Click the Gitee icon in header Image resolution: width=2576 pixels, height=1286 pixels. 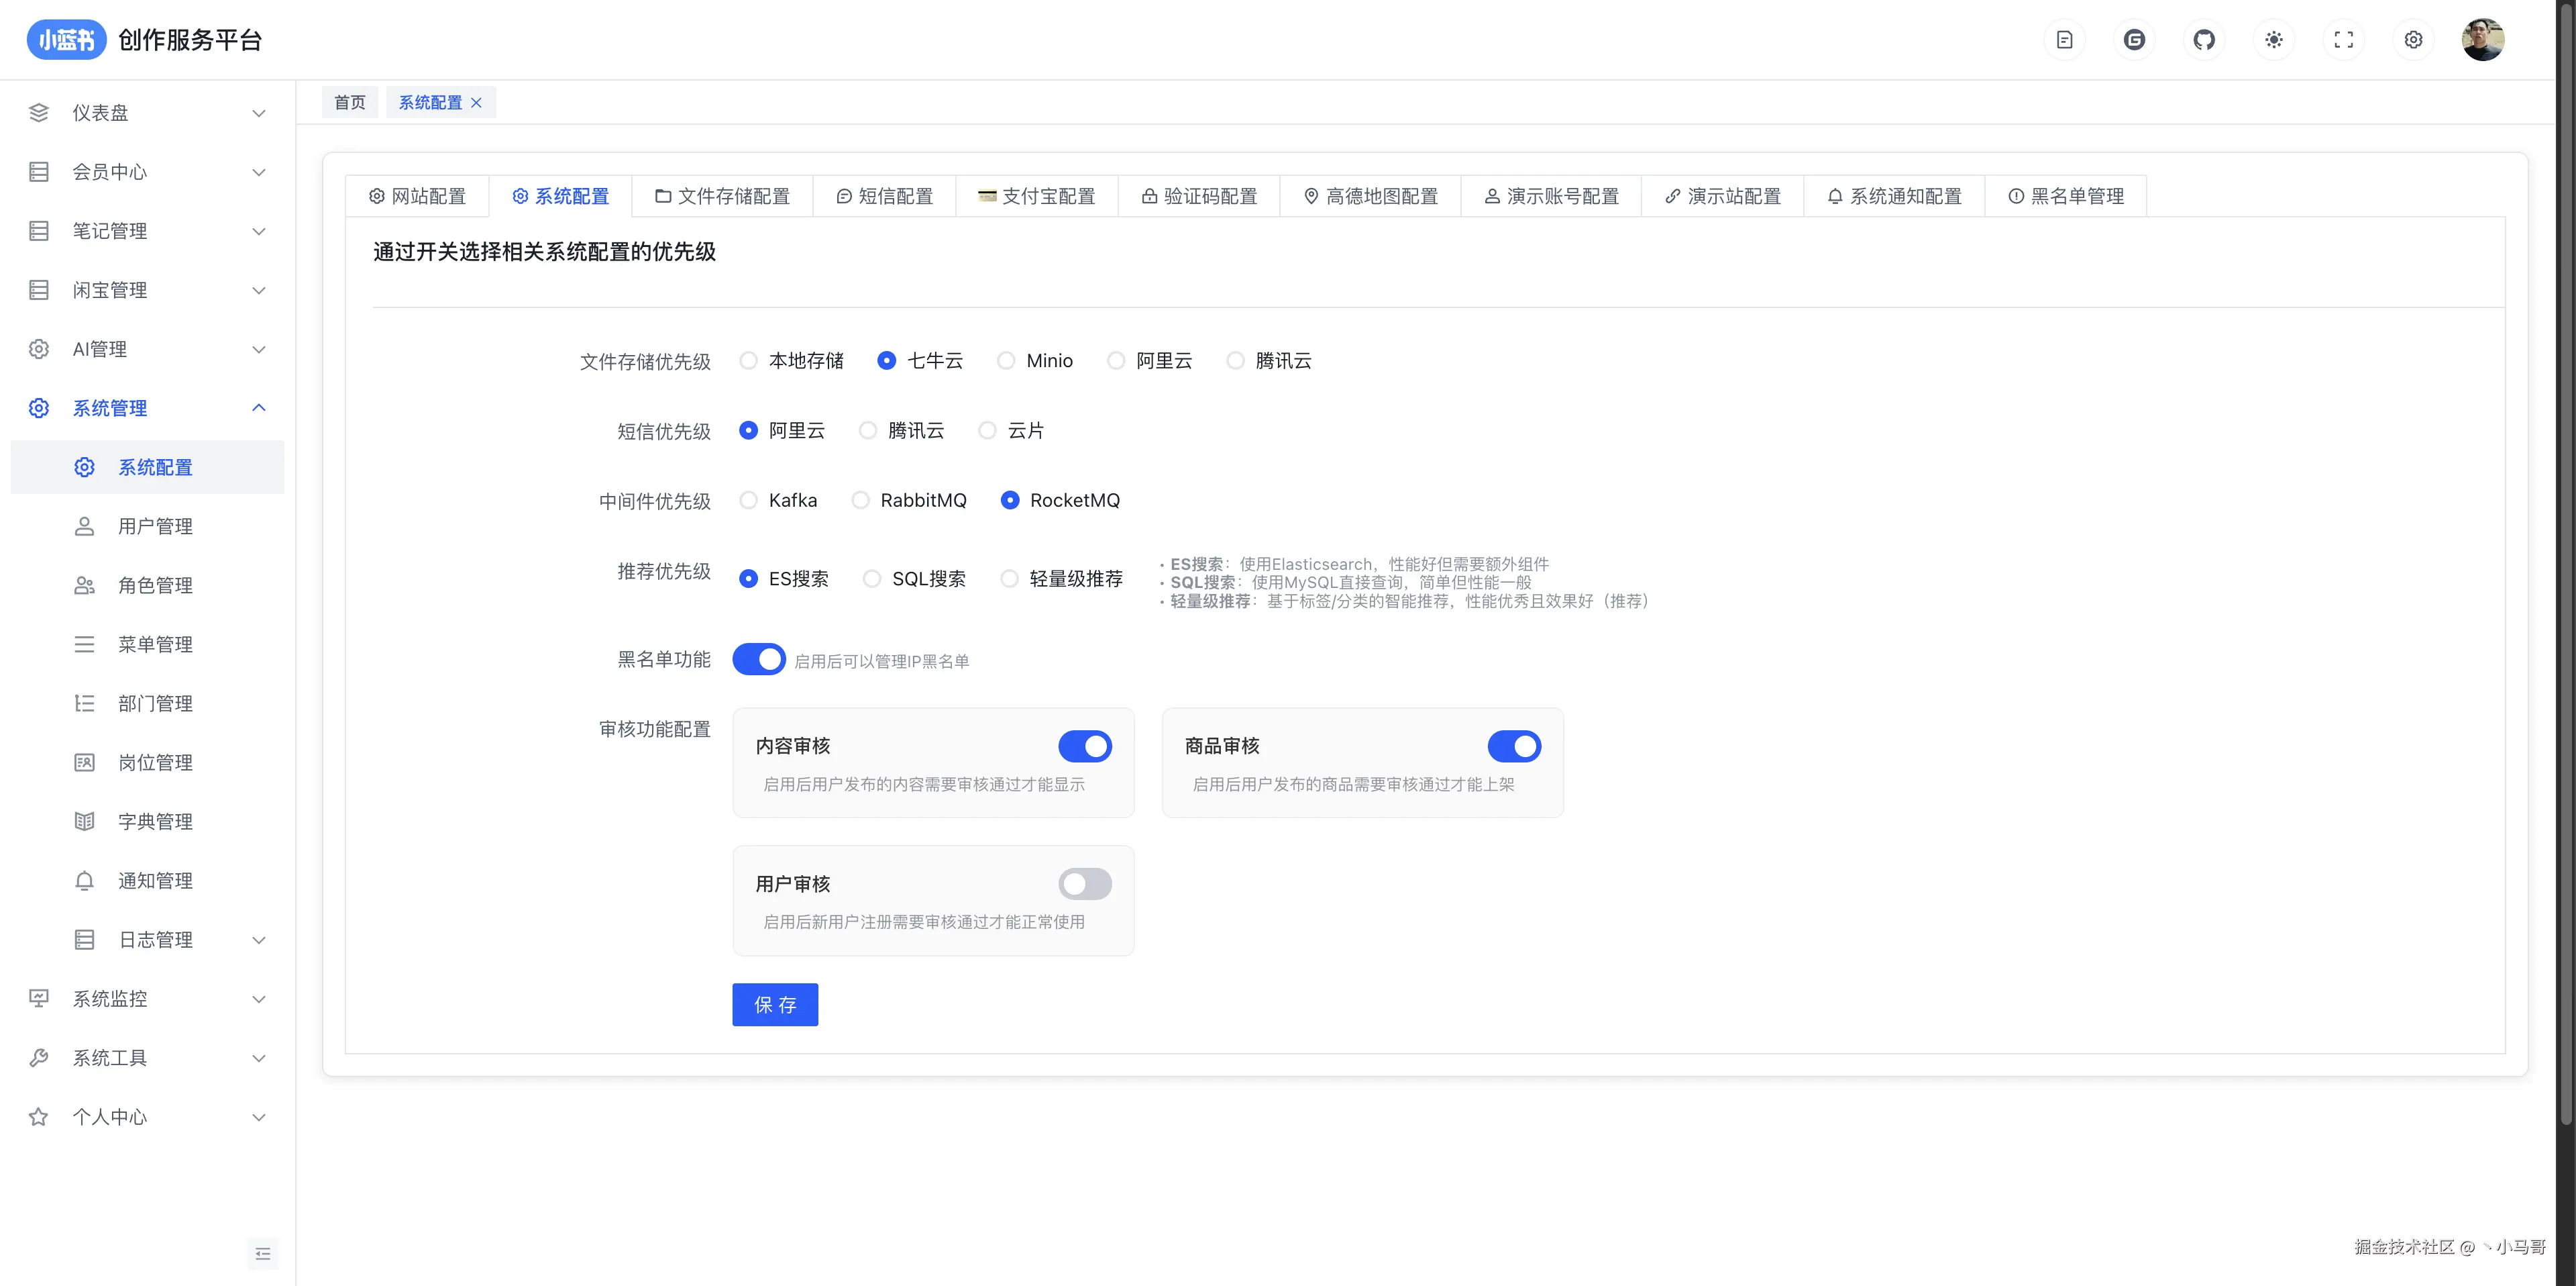click(x=2134, y=40)
